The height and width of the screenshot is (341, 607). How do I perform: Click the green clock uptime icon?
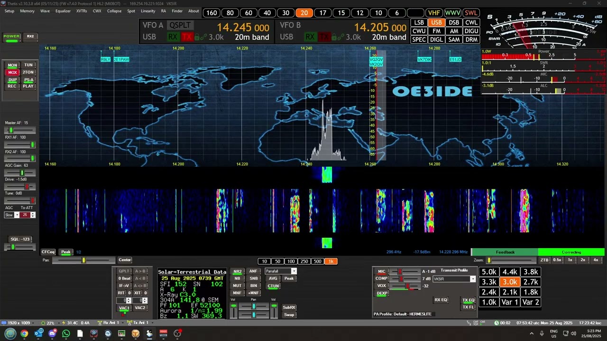[497, 323]
